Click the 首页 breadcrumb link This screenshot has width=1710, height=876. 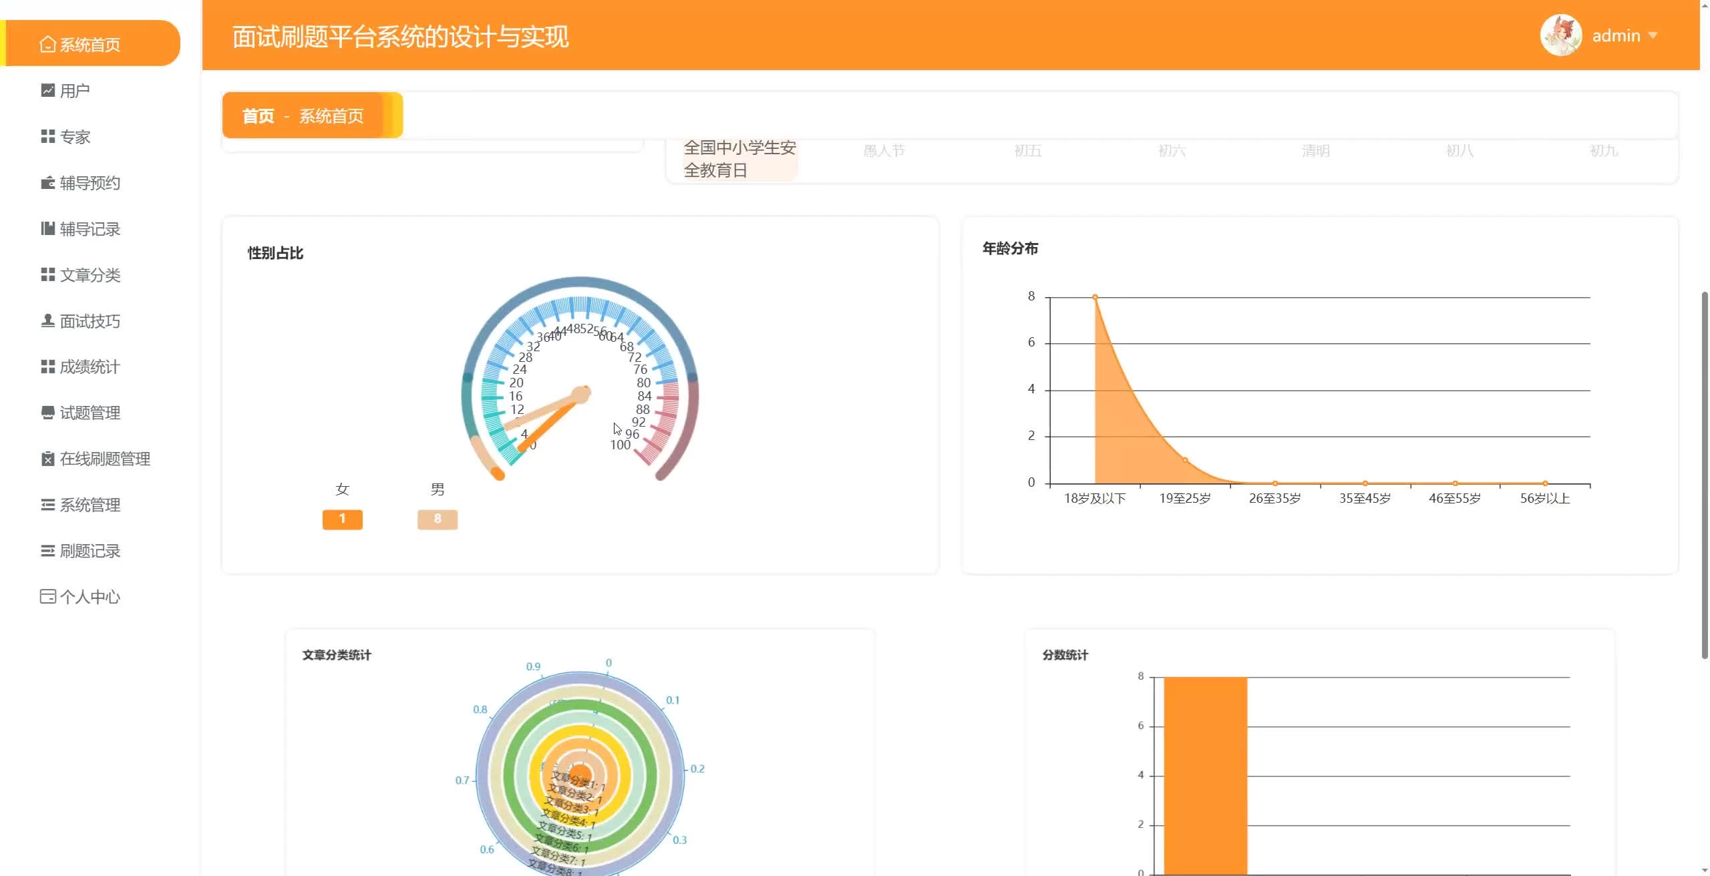(x=258, y=116)
